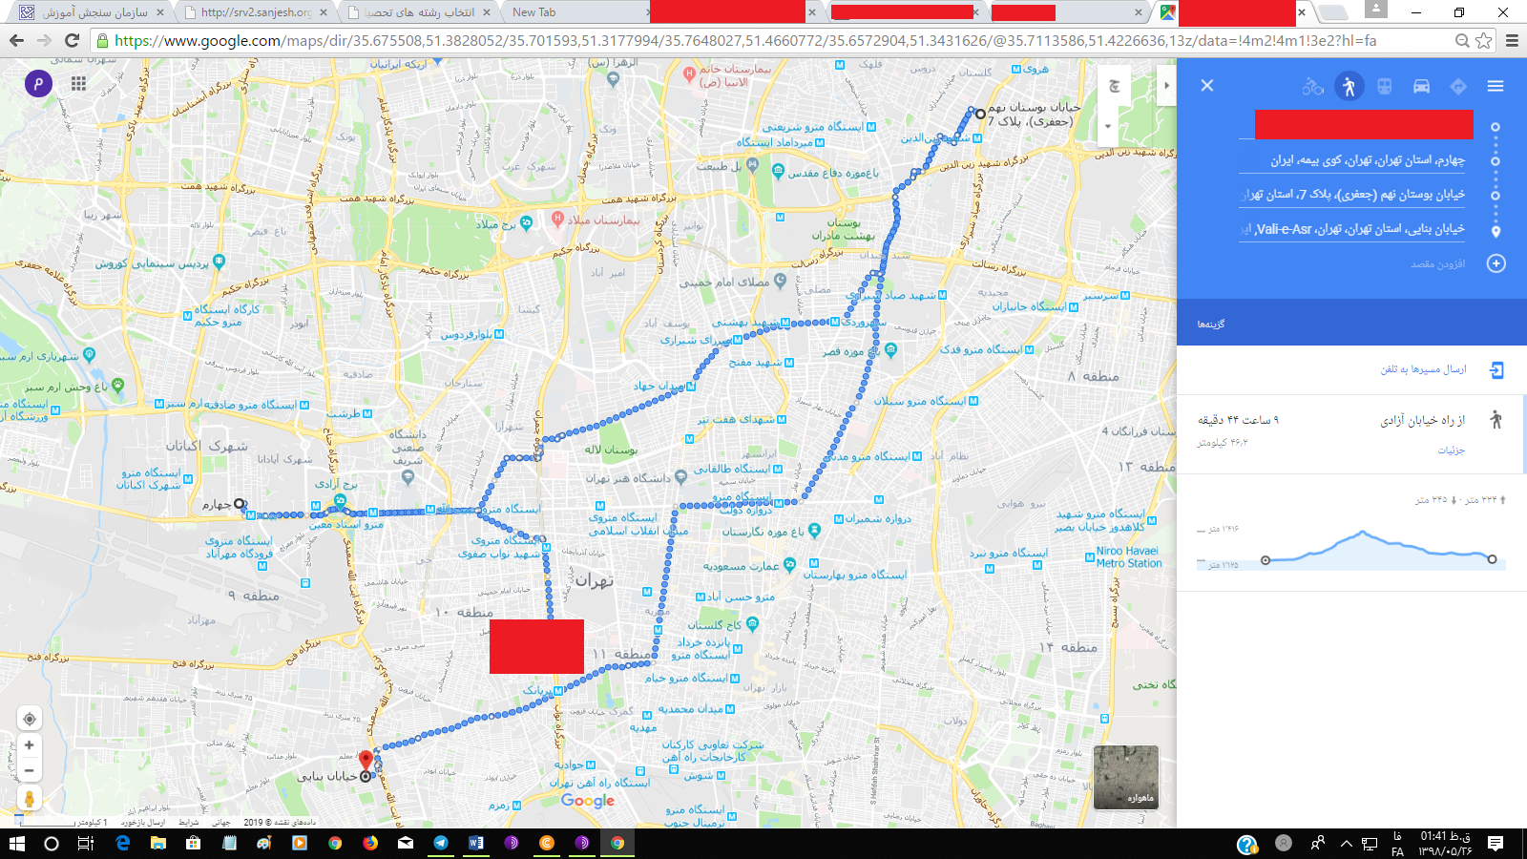
Task: Click taskbar clock 01:41
Action: tap(1445, 844)
